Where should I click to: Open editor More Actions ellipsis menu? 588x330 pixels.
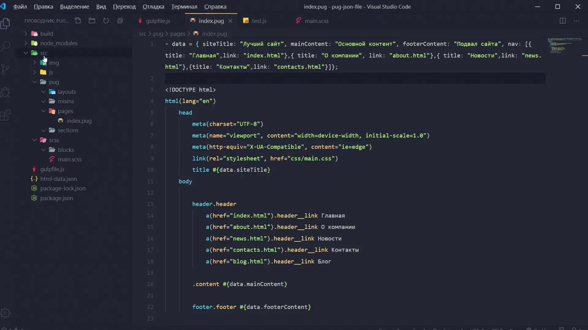pyautogui.click(x=577, y=21)
